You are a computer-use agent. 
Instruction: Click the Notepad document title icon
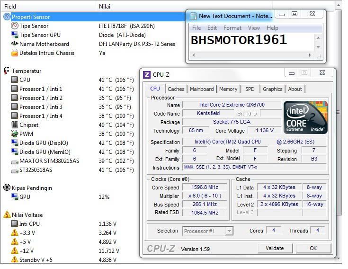pyautogui.click(x=193, y=16)
